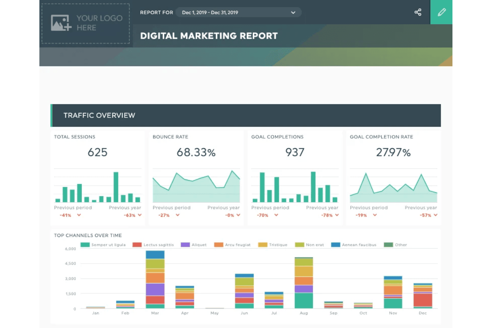This screenshot has height=328, width=492.
Task: Toggle Tristique yellow legend swatch
Action: coord(263,245)
